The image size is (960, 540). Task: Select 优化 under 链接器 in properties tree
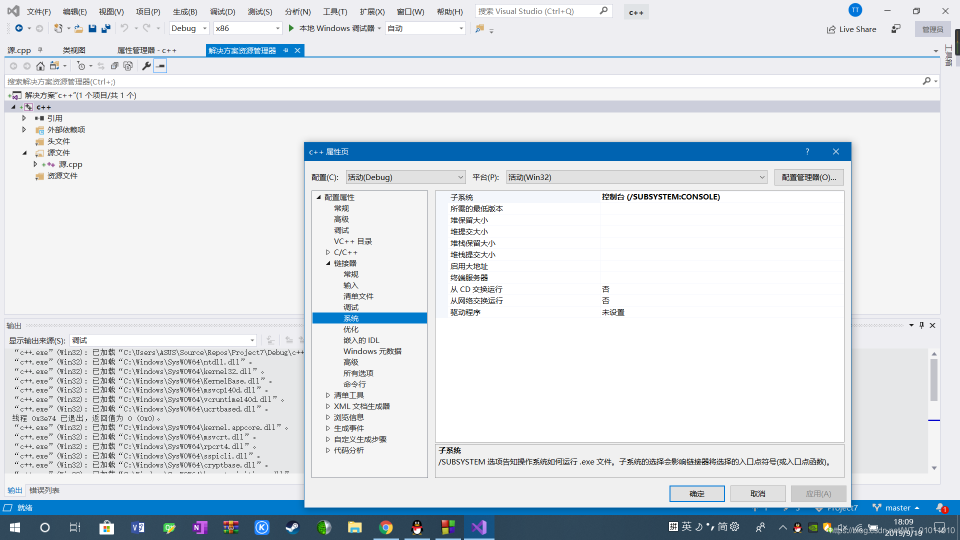point(351,329)
